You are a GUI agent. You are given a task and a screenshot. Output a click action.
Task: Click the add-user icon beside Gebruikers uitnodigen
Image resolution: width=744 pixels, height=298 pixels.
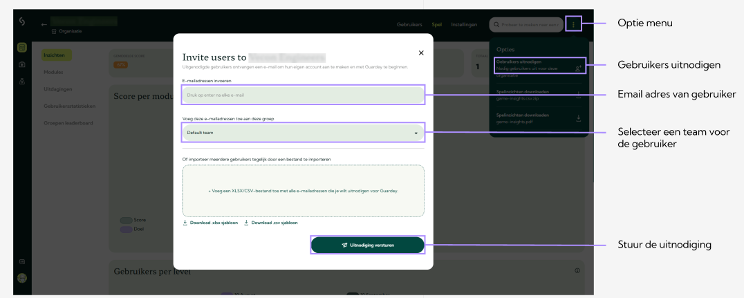coord(579,68)
